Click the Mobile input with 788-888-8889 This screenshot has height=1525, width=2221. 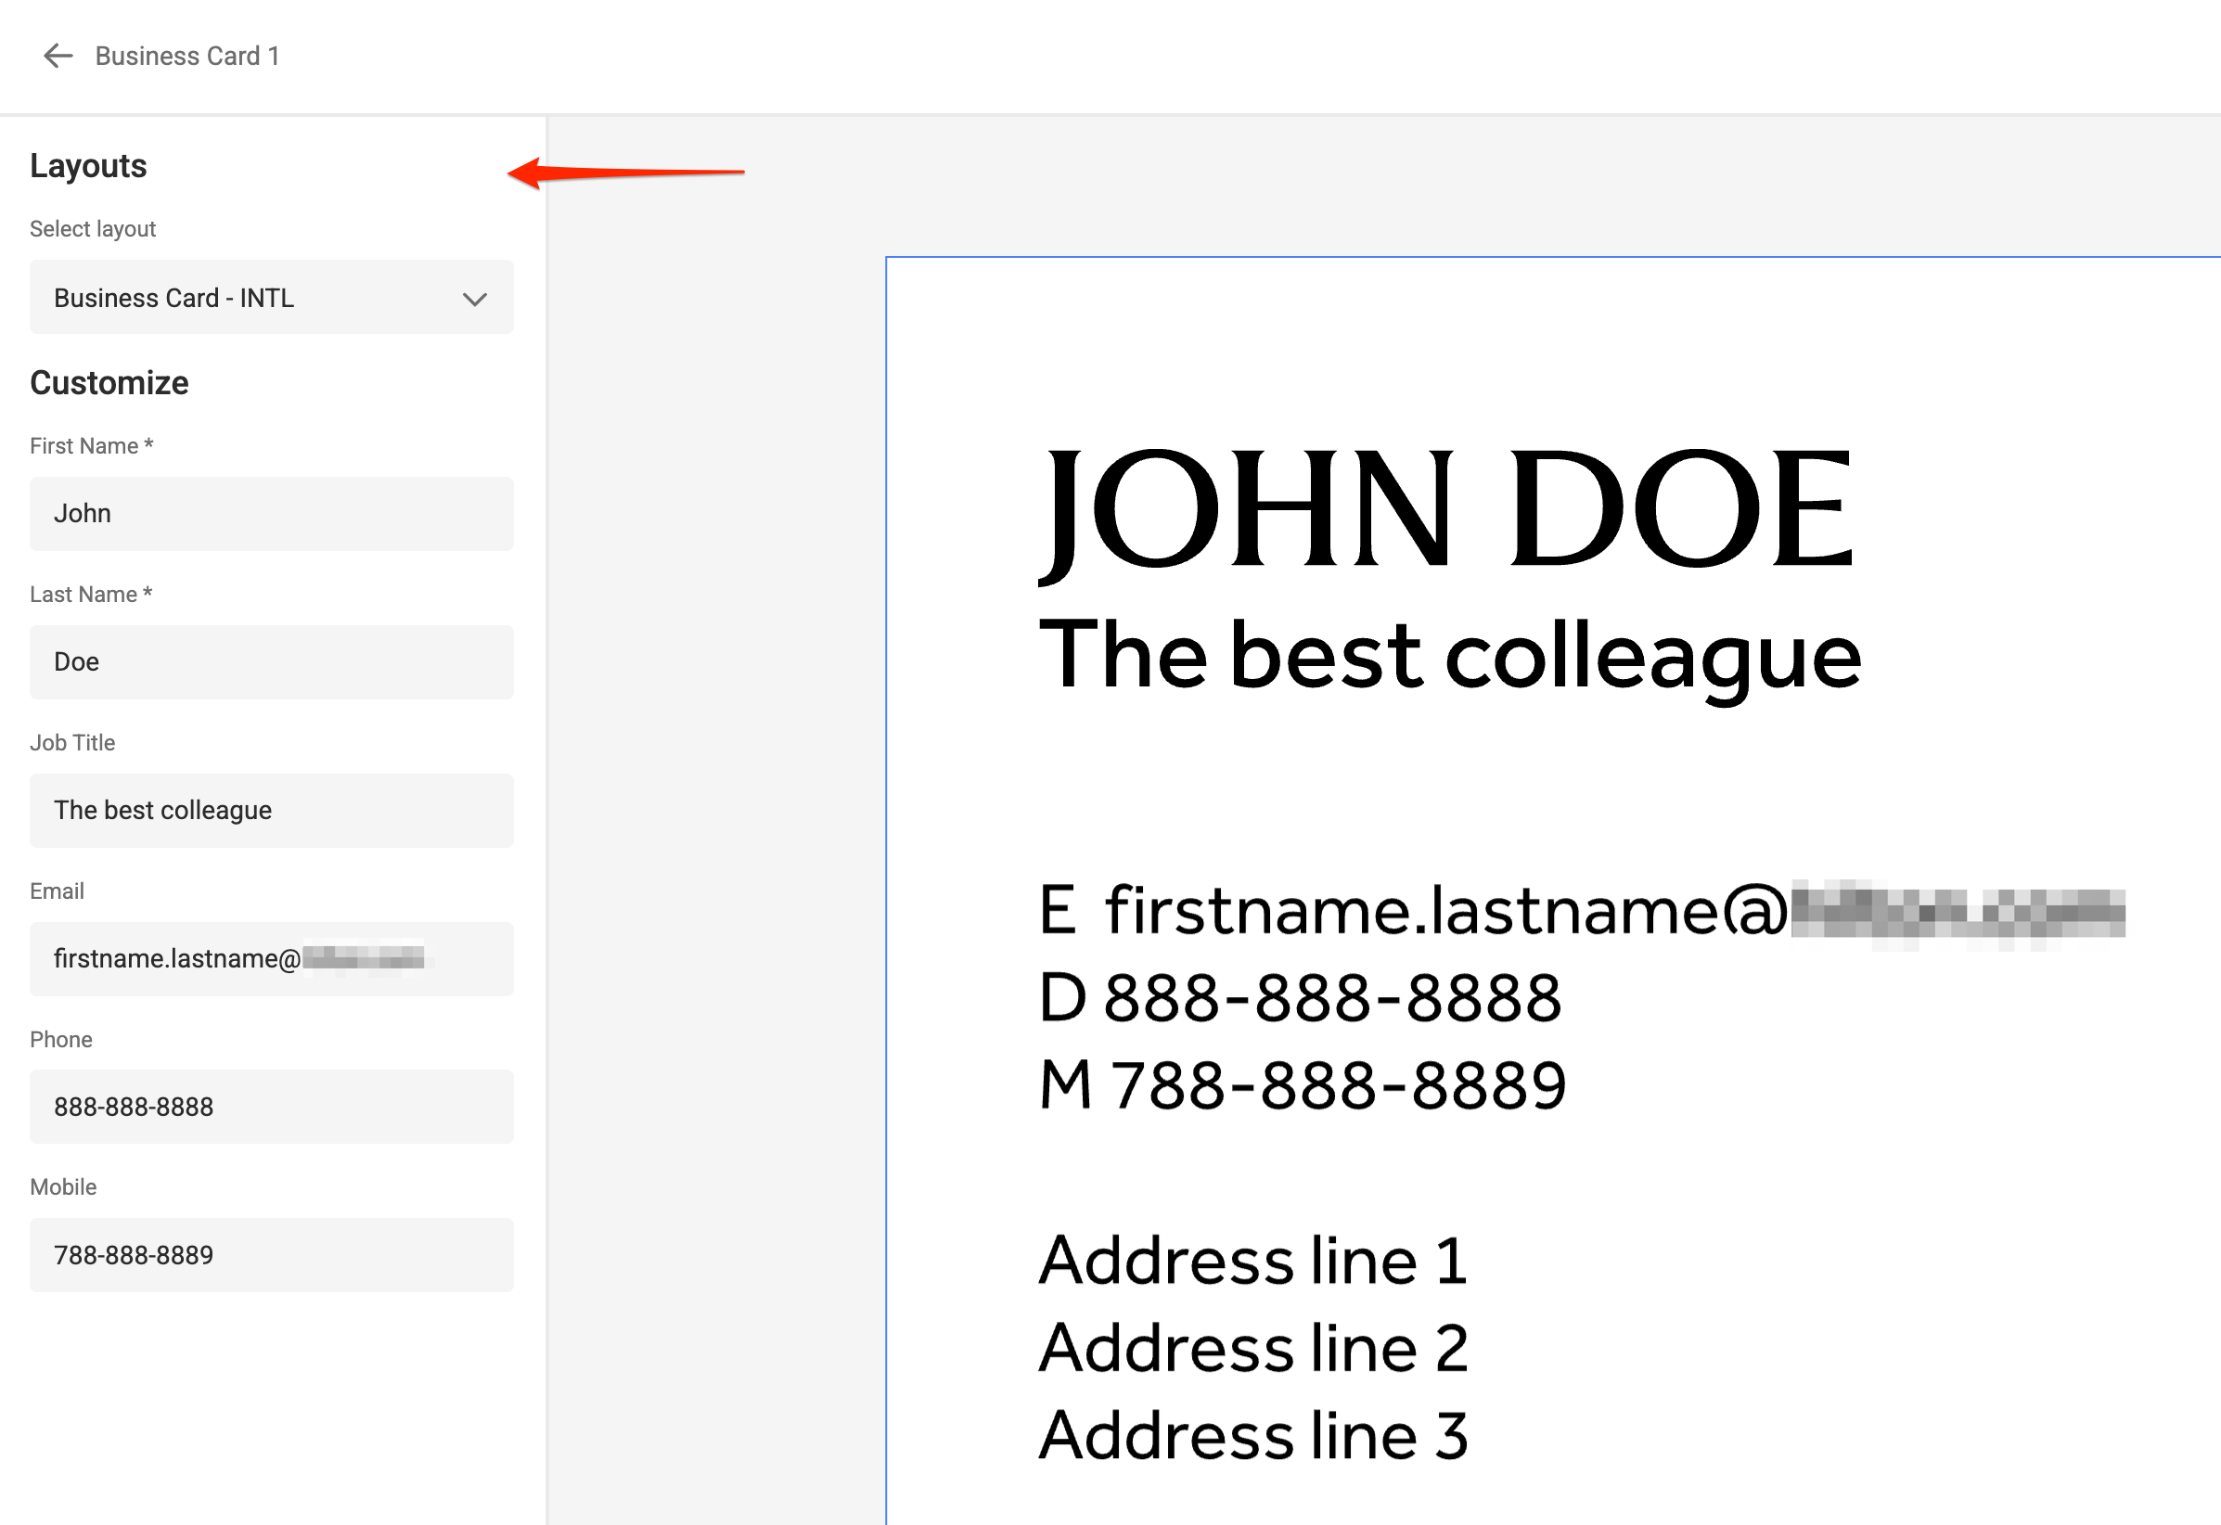272,1254
